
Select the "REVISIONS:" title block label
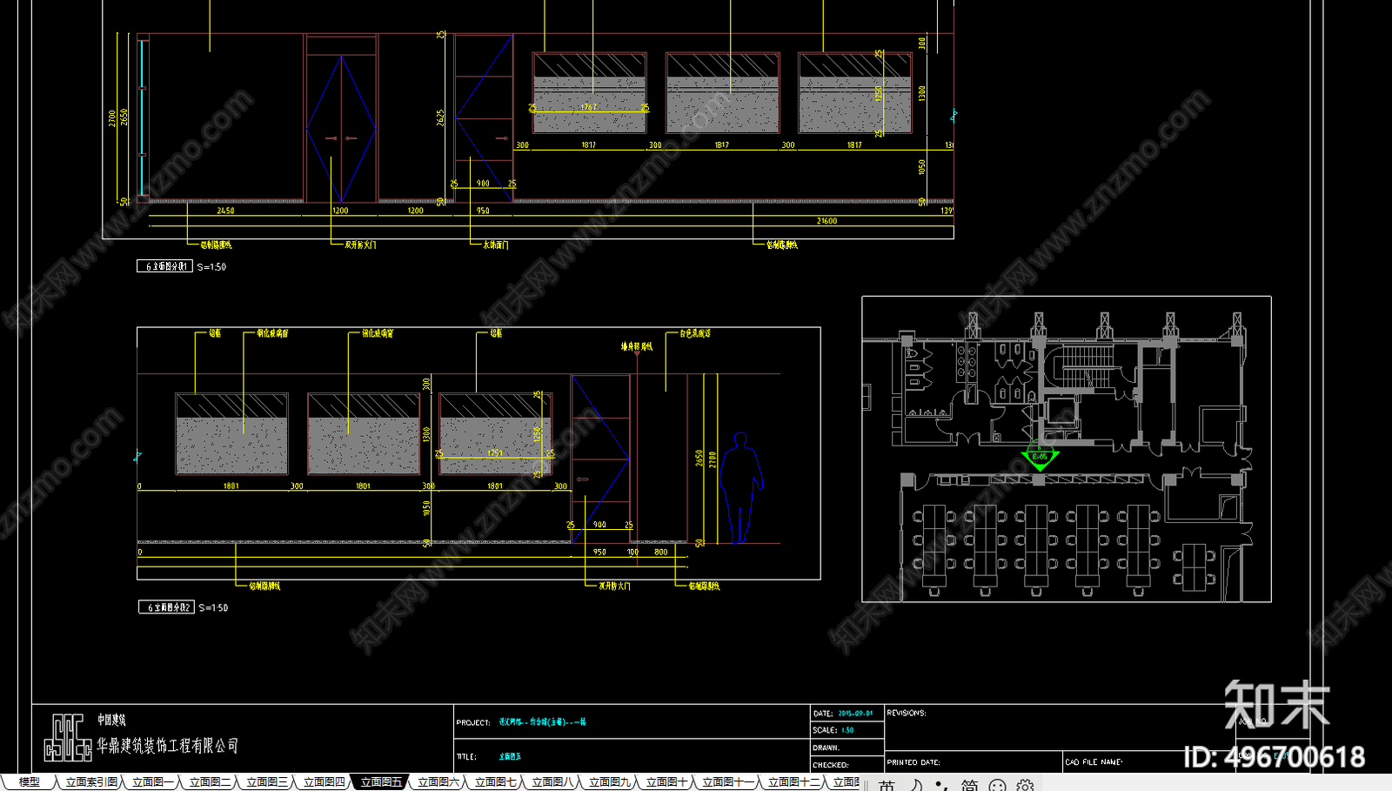pos(907,713)
